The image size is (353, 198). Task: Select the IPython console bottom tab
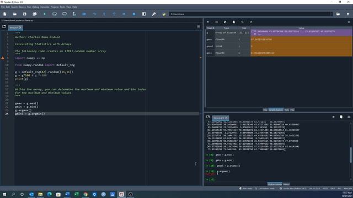pos(275,184)
